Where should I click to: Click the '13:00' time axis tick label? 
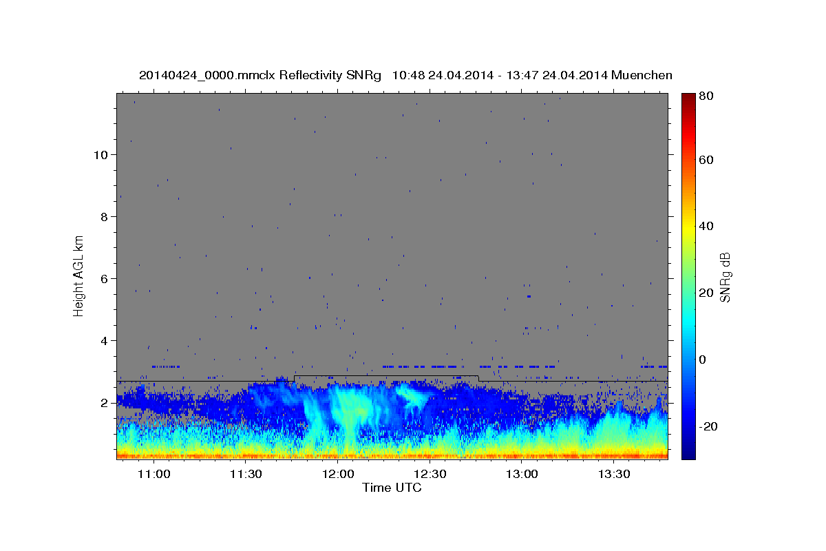click(522, 475)
